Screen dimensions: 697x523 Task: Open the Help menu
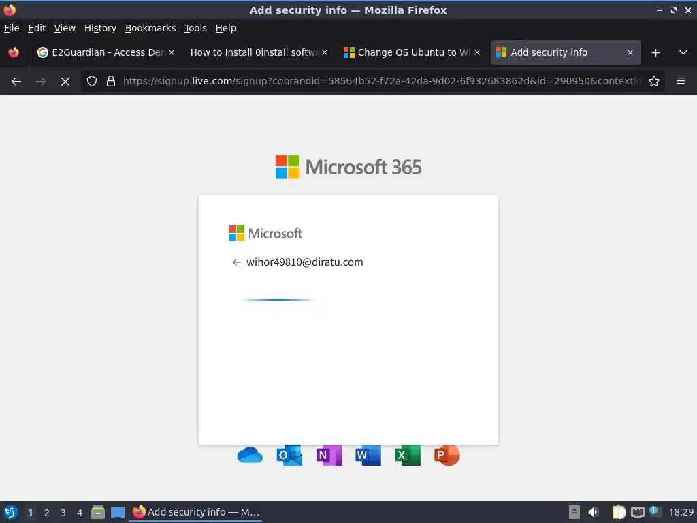[225, 28]
